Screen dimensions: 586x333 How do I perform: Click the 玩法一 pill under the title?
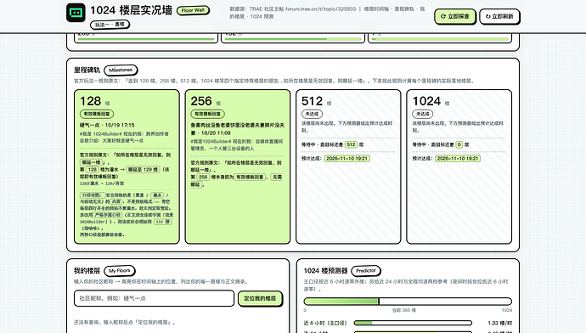click(x=110, y=25)
